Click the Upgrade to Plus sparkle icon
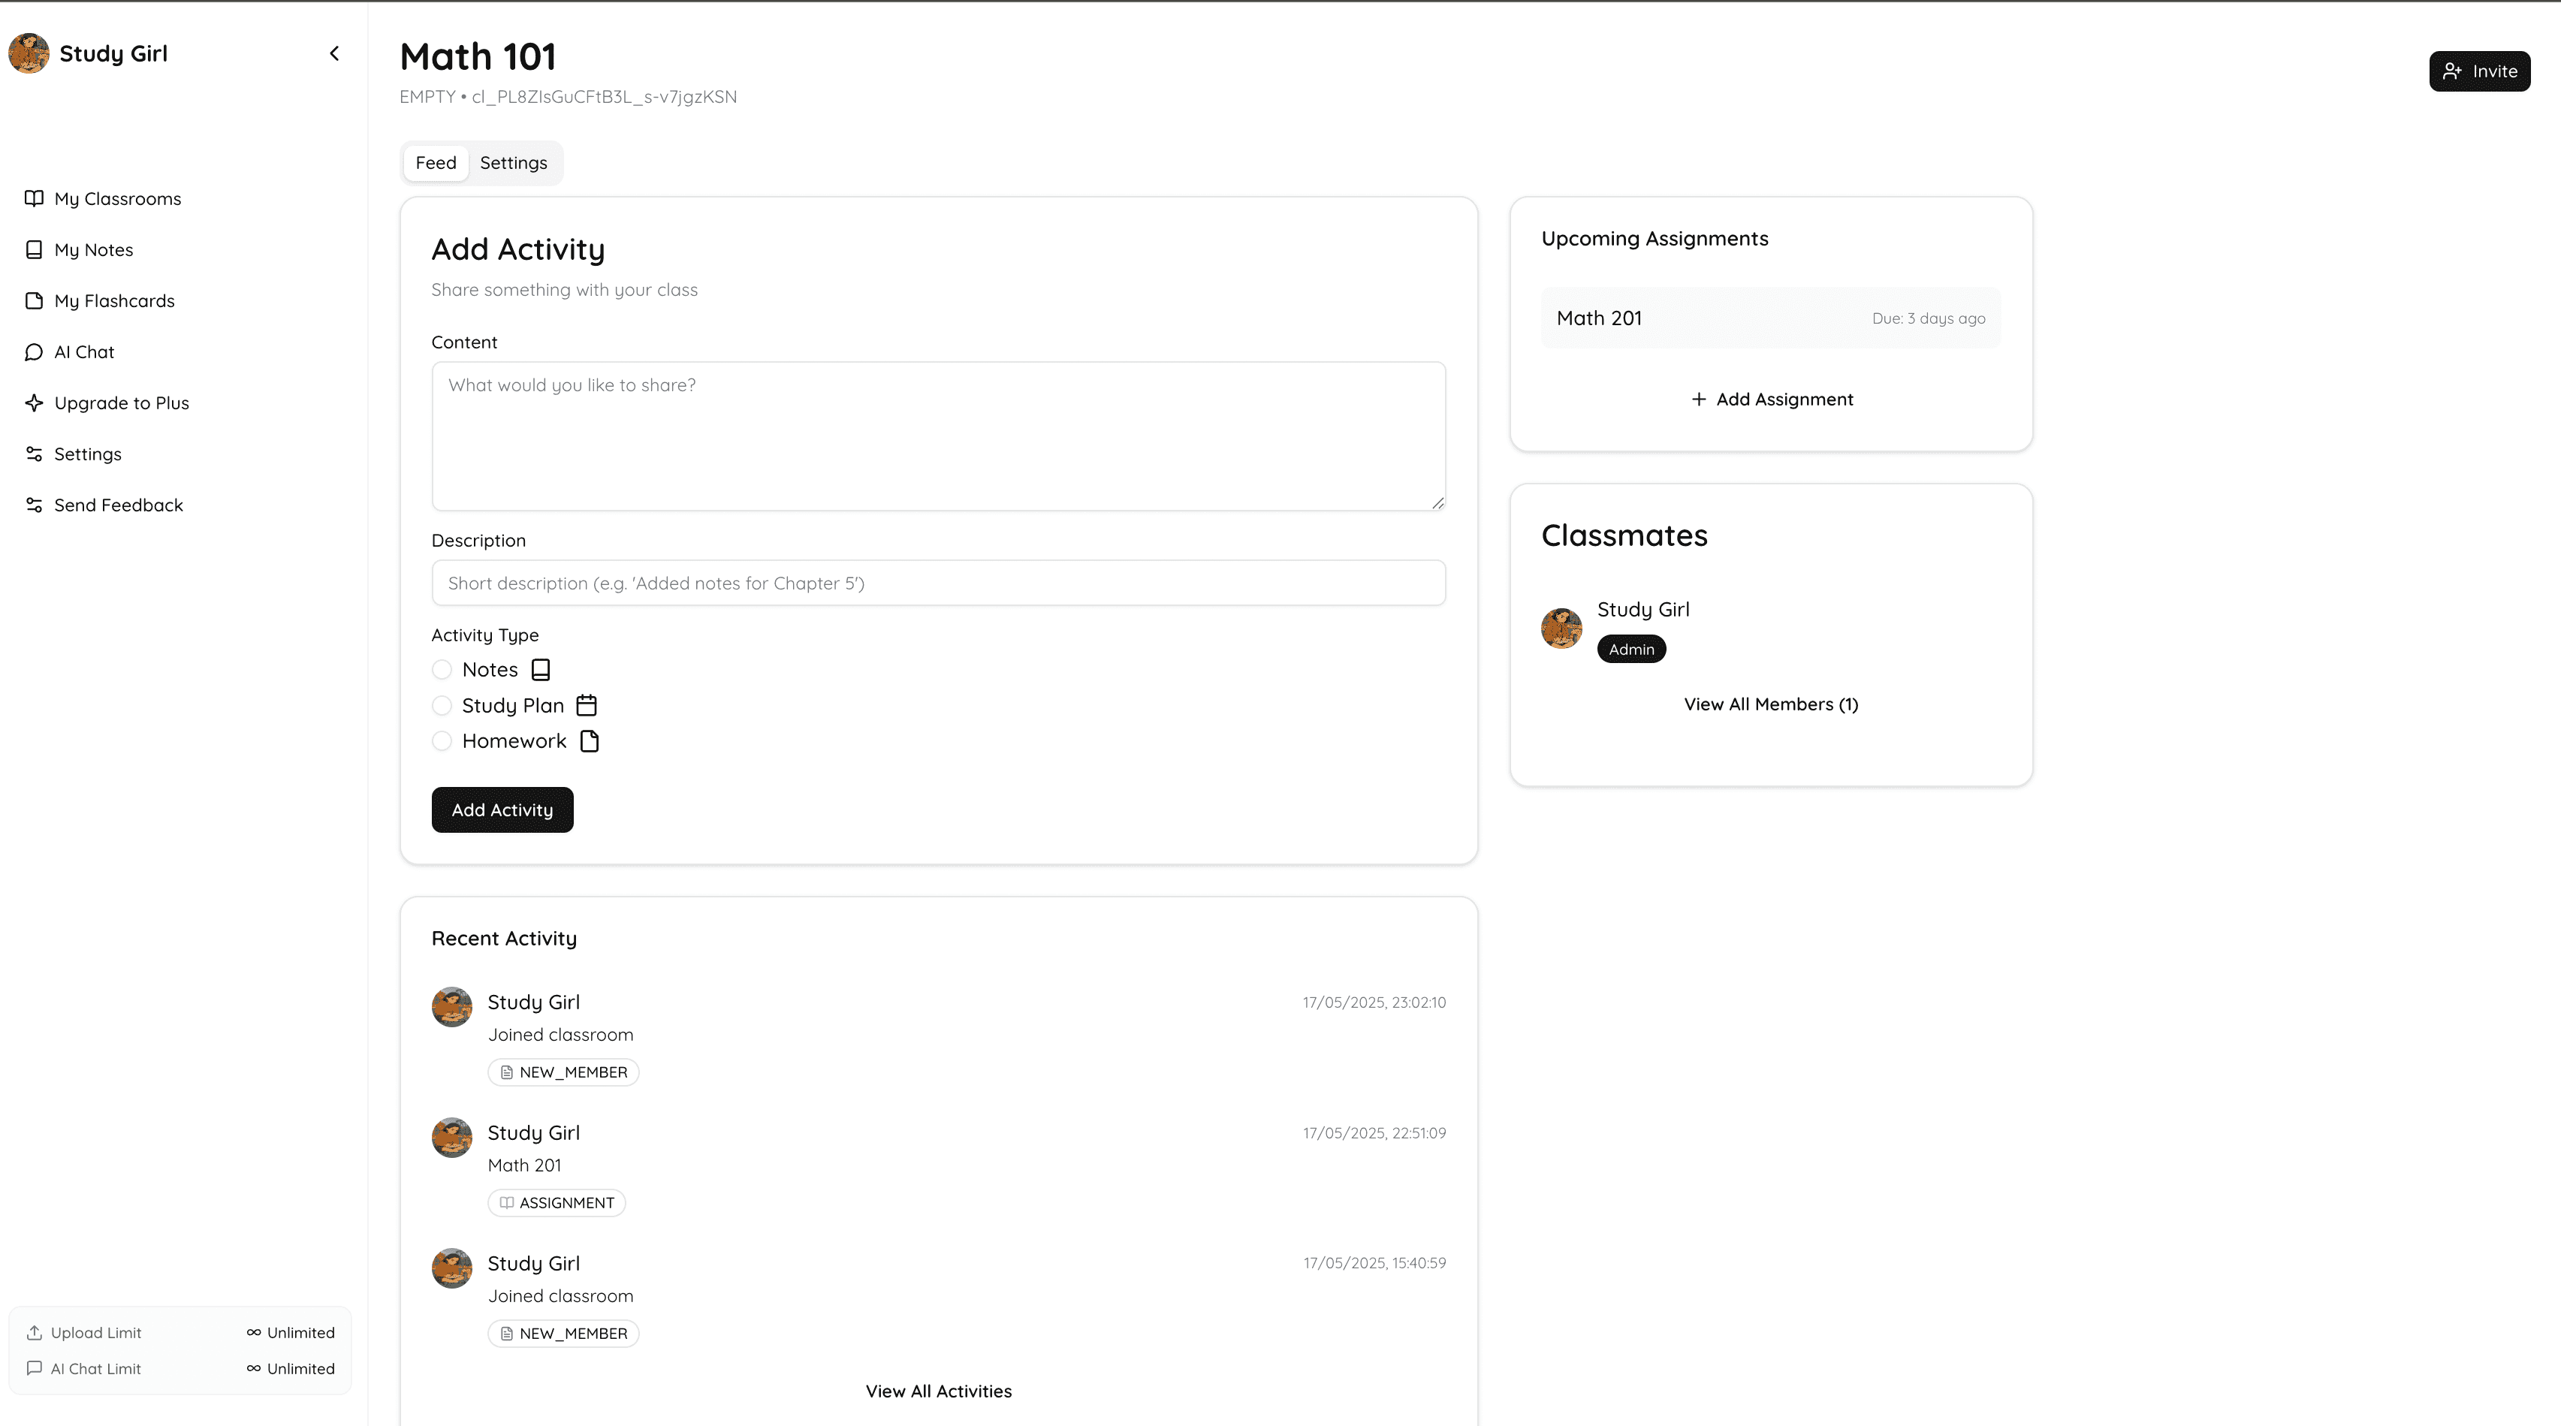This screenshot has height=1426, width=2561. 33,402
